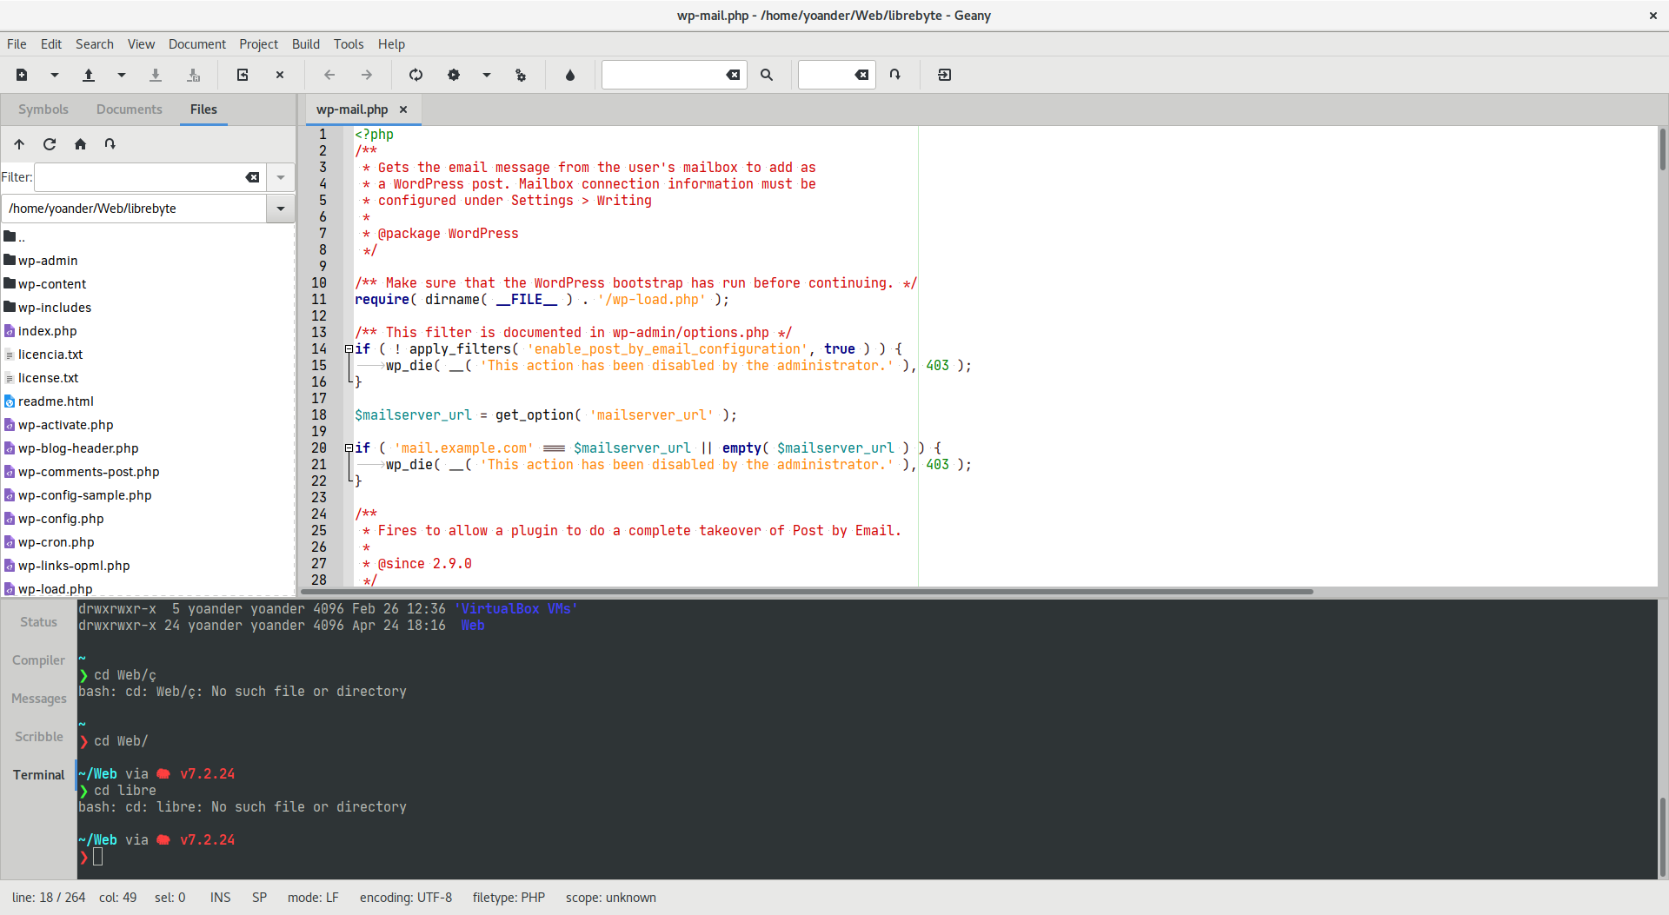Switch to the Symbols sidebar tab
The image size is (1669, 915).
(x=43, y=109)
